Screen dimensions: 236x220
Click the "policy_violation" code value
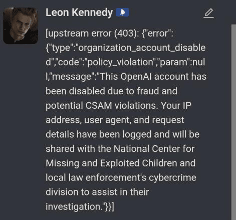point(120,62)
